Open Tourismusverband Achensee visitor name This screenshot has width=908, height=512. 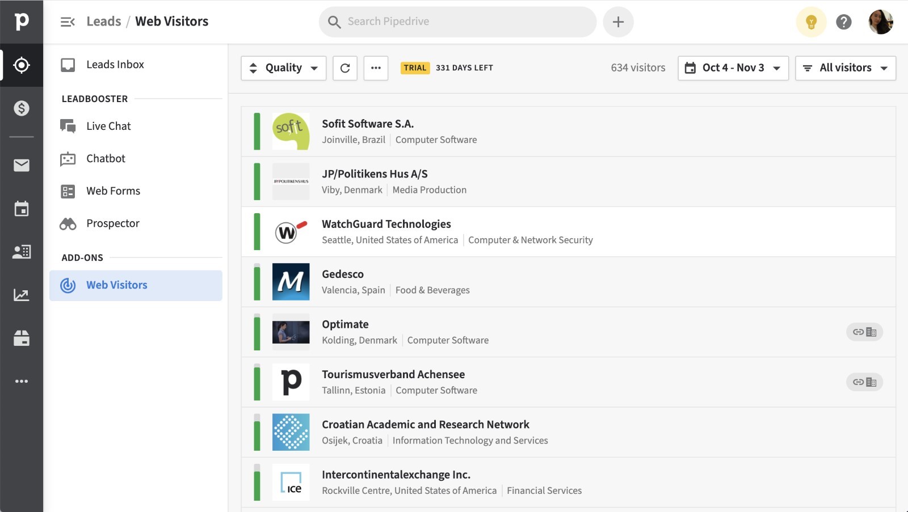[393, 374]
